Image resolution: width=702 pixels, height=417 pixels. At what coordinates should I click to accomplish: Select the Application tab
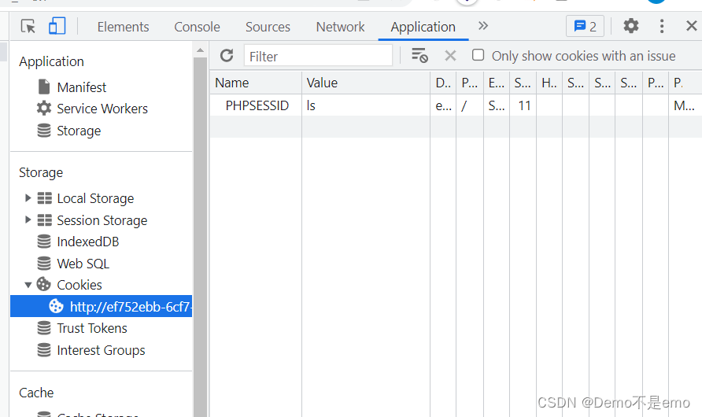(x=423, y=27)
